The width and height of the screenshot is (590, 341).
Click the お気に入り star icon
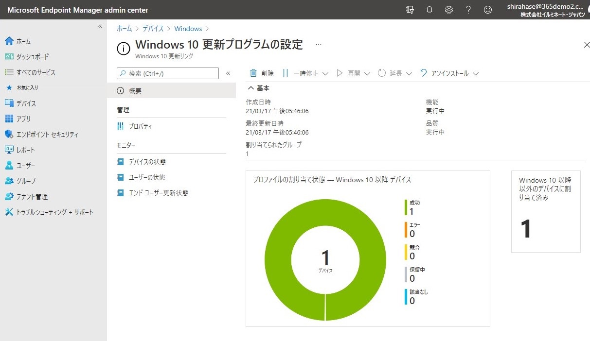pyautogui.click(x=9, y=88)
